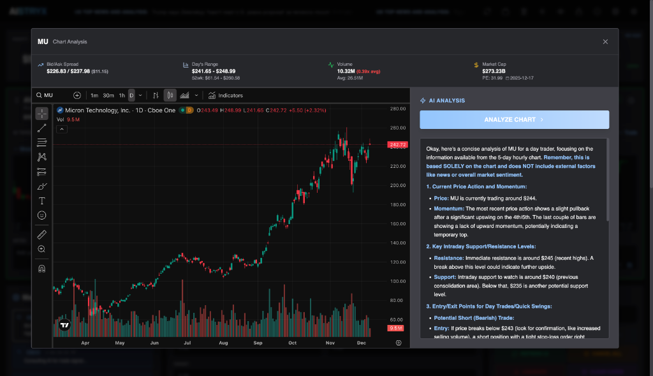Pick the ruler measure tool

[41, 234]
